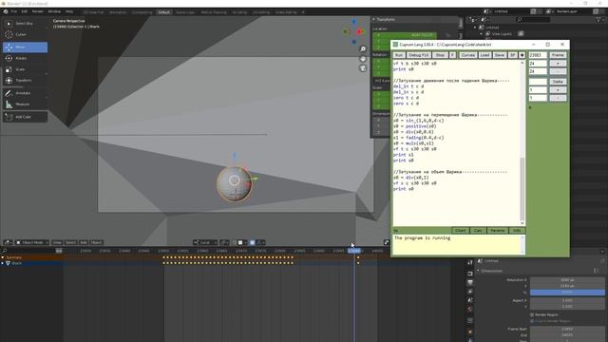The width and height of the screenshot is (608, 342).
Task: Click the Stop button
Action: (x=440, y=55)
